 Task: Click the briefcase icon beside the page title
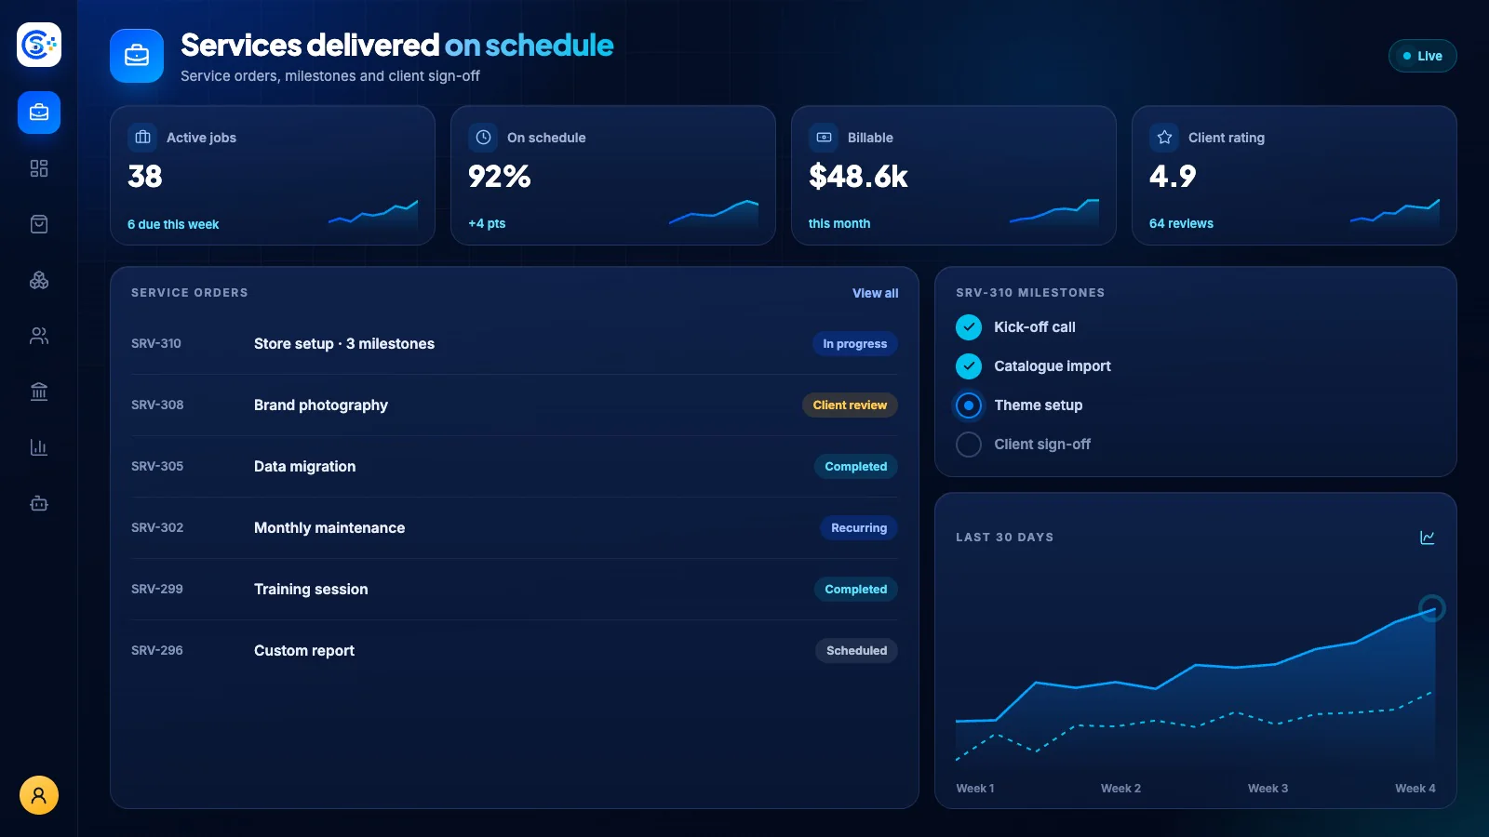click(137, 56)
